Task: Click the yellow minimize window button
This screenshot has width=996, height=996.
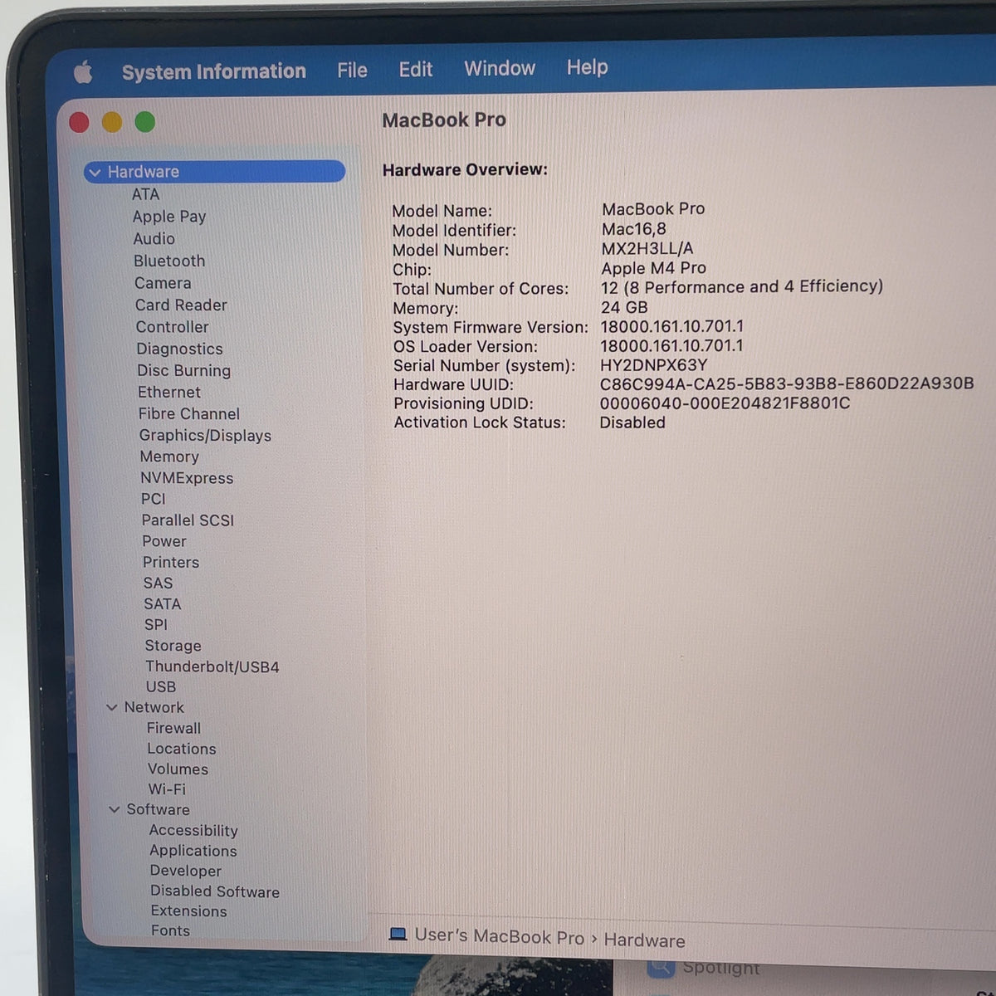Action: [x=112, y=123]
